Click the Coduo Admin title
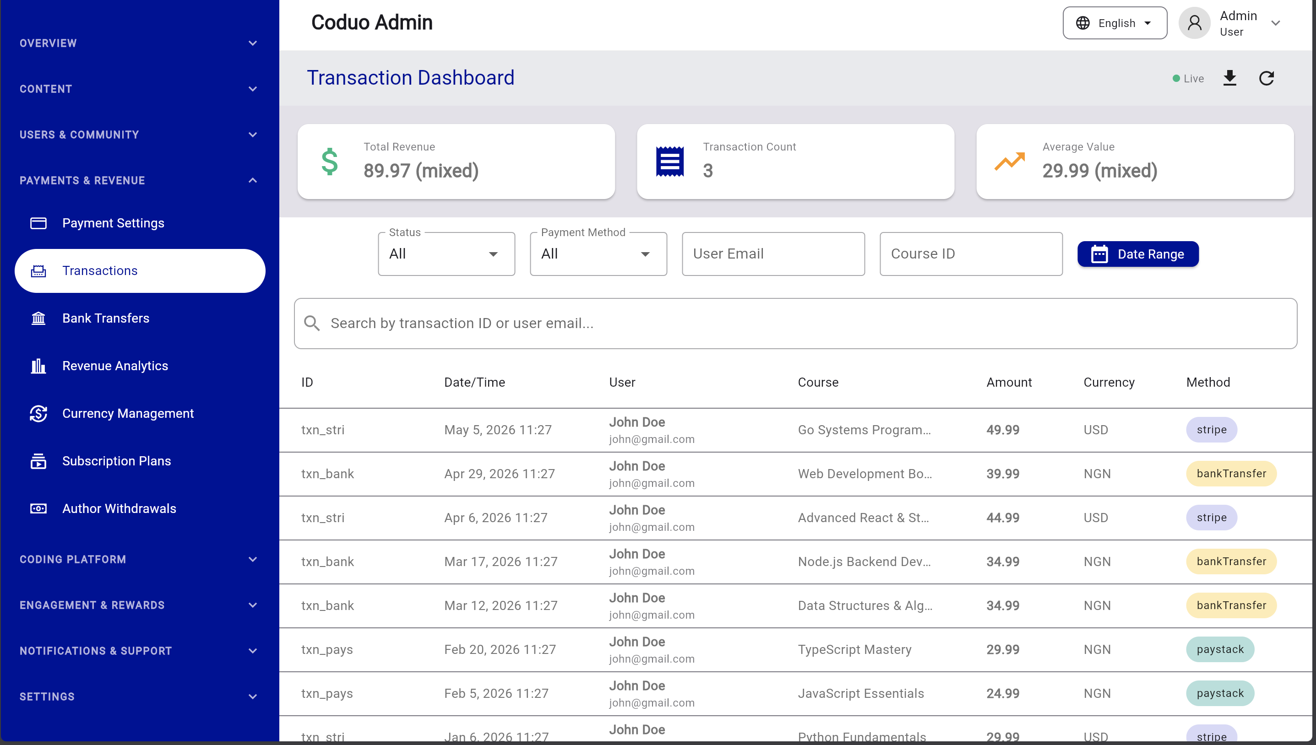 point(372,22)
